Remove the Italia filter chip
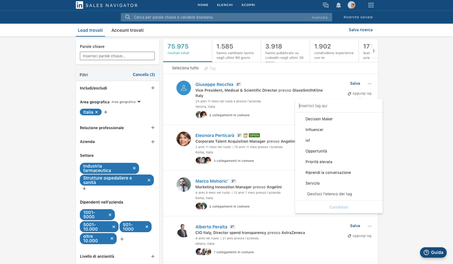Viewport: 453px width, 264px height. (x=97, y=112)
